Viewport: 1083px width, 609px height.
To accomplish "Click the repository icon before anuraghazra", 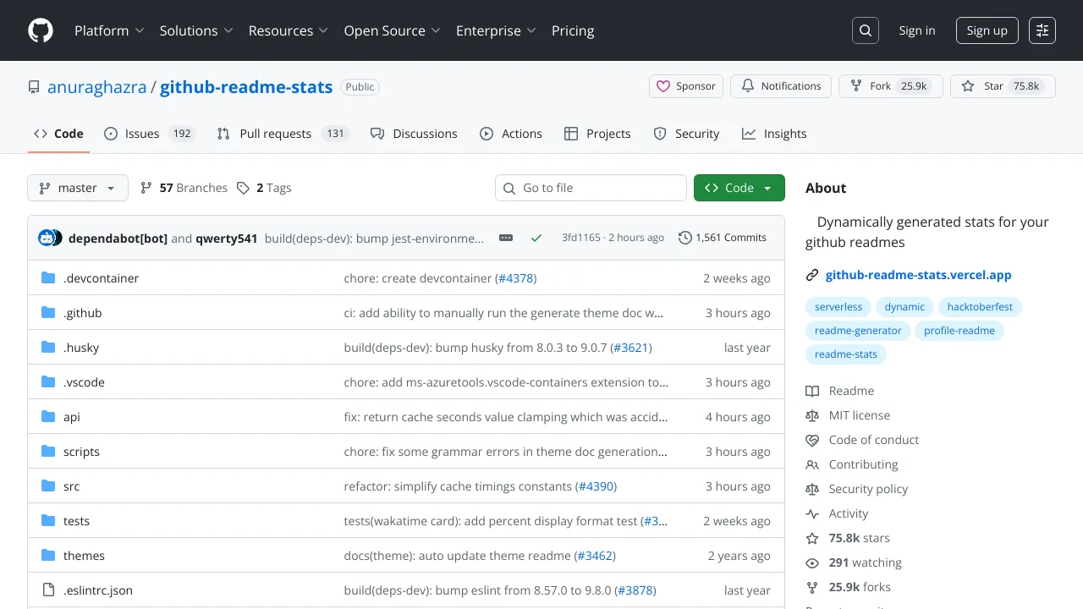I will click(34, 87).
